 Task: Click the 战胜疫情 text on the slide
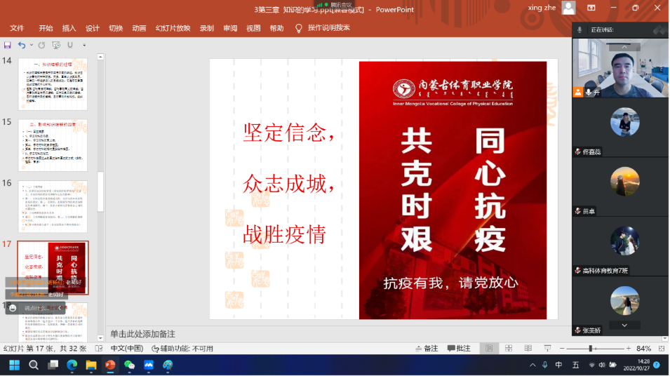285,234
